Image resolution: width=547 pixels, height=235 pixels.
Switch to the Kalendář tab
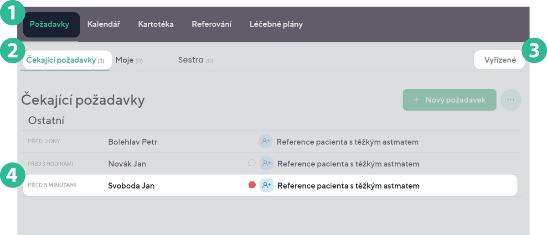[103, 24]
